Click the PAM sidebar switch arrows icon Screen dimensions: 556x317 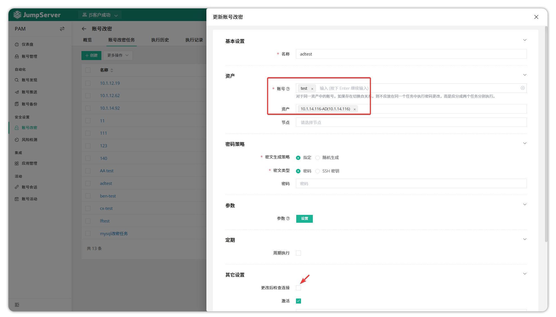click(x=62, y=29)
